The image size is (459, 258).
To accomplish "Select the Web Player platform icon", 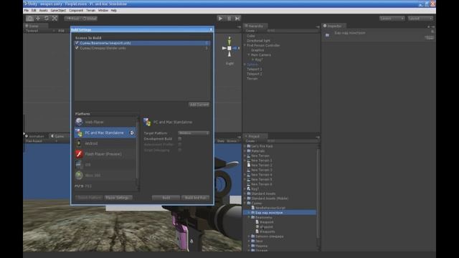I will (x=79, y=122).
